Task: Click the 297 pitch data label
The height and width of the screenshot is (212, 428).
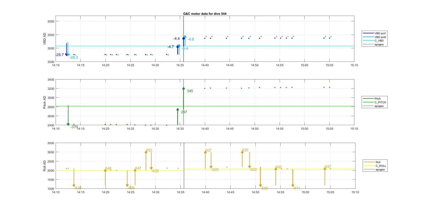Action: [184, 112]
